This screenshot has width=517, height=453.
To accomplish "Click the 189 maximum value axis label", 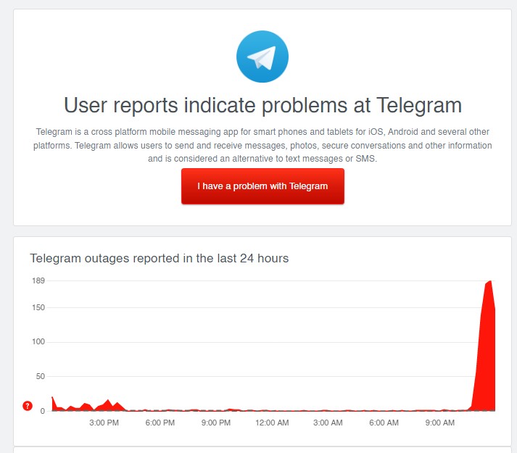I will click(38, 281).
